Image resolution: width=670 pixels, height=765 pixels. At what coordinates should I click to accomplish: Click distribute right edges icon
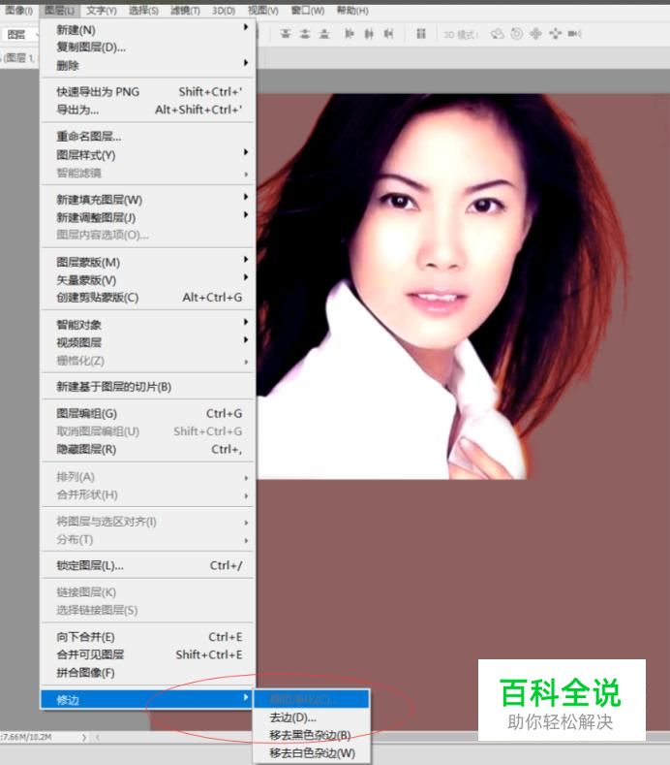tap(388, 34)
